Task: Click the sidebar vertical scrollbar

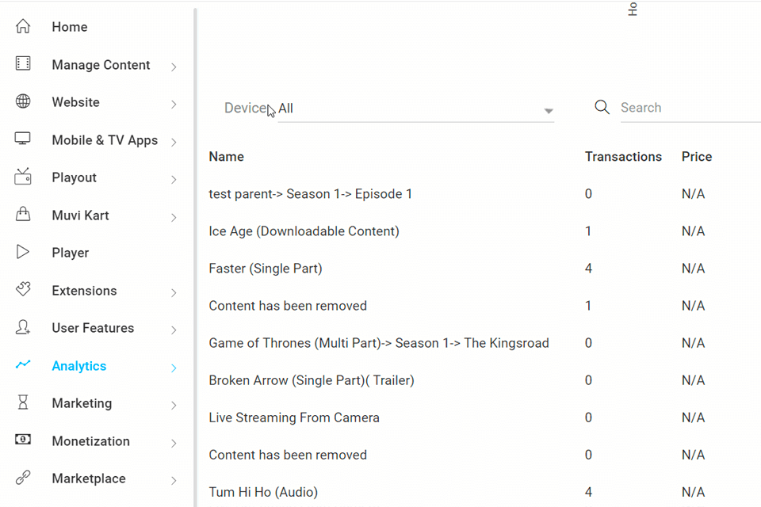Action: click(195, 253)
